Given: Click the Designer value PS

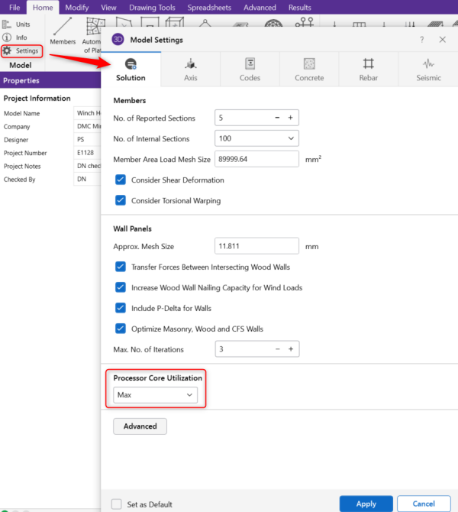Looking at the screenshot, I should [x=81, y=139].
